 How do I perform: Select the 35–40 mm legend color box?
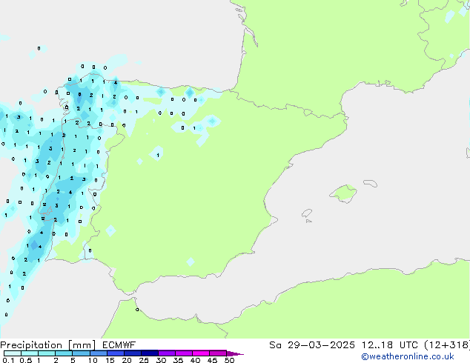coord(183,353)
